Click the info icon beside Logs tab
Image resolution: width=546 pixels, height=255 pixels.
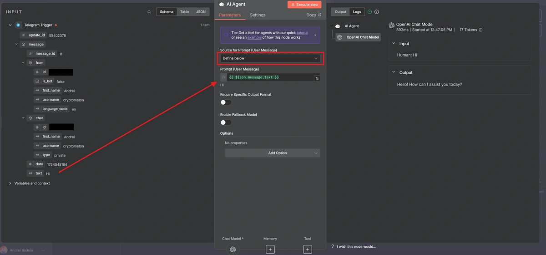(376, 12)
